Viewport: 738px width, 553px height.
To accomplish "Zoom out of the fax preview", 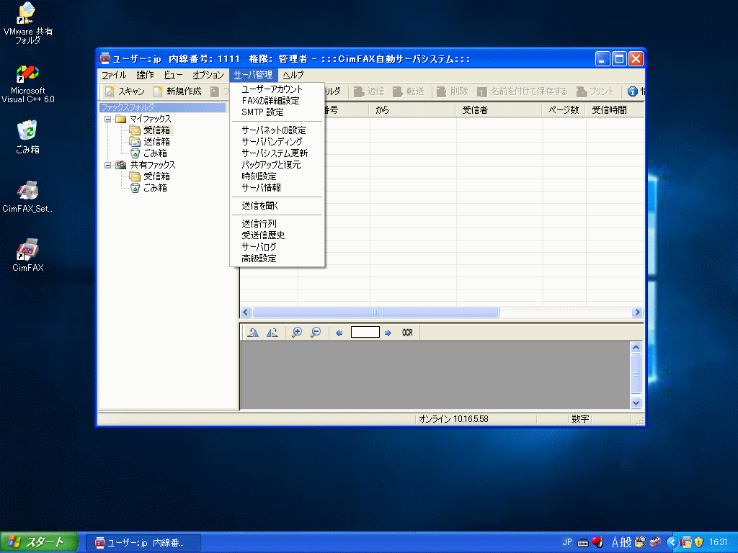I will (316, 333).
